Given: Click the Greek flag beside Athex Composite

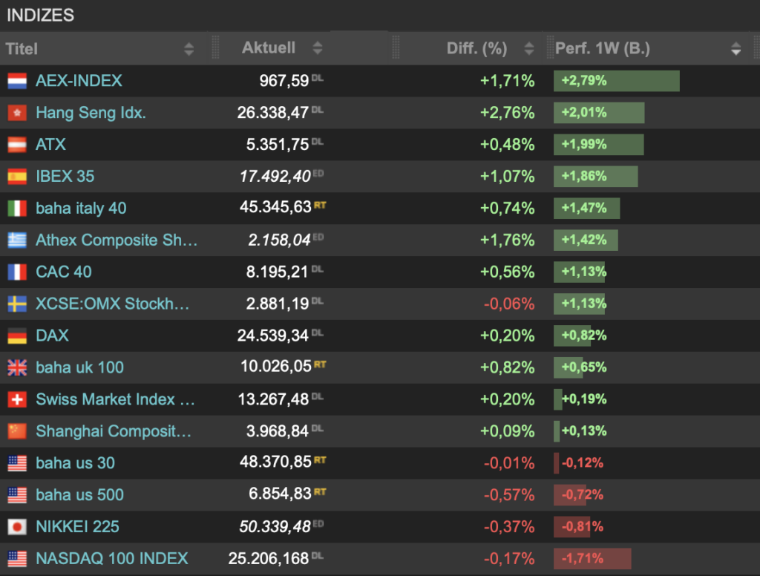Looking at the screenshot, I should 17,240.
